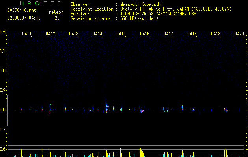Click the HROFFT title text
The height and width of the screenshot is (157, 248).
pyautogui.click(x=41, y=3)
